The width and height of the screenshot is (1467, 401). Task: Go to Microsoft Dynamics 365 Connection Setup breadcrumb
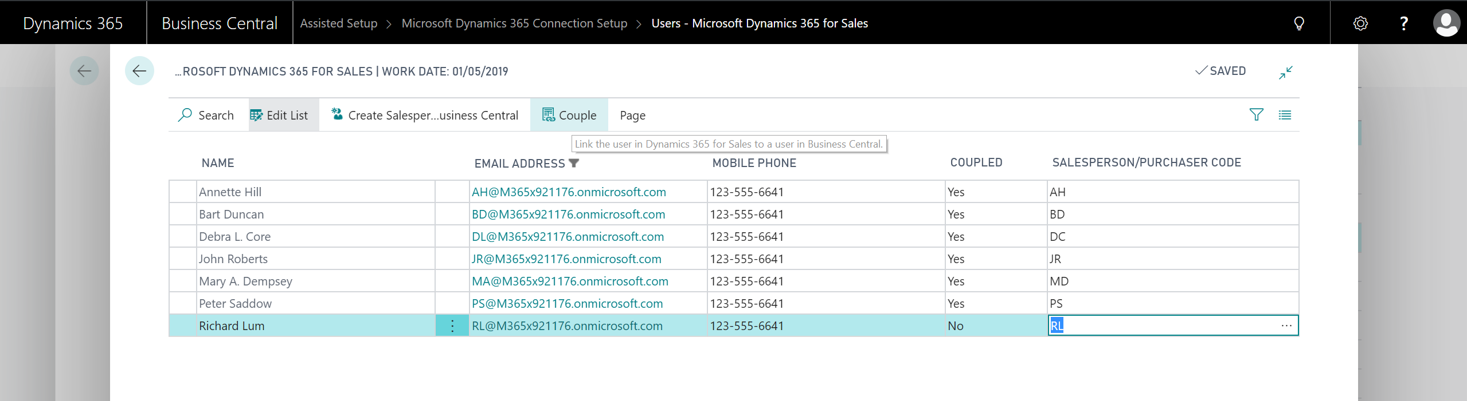[x=514, y=23]
